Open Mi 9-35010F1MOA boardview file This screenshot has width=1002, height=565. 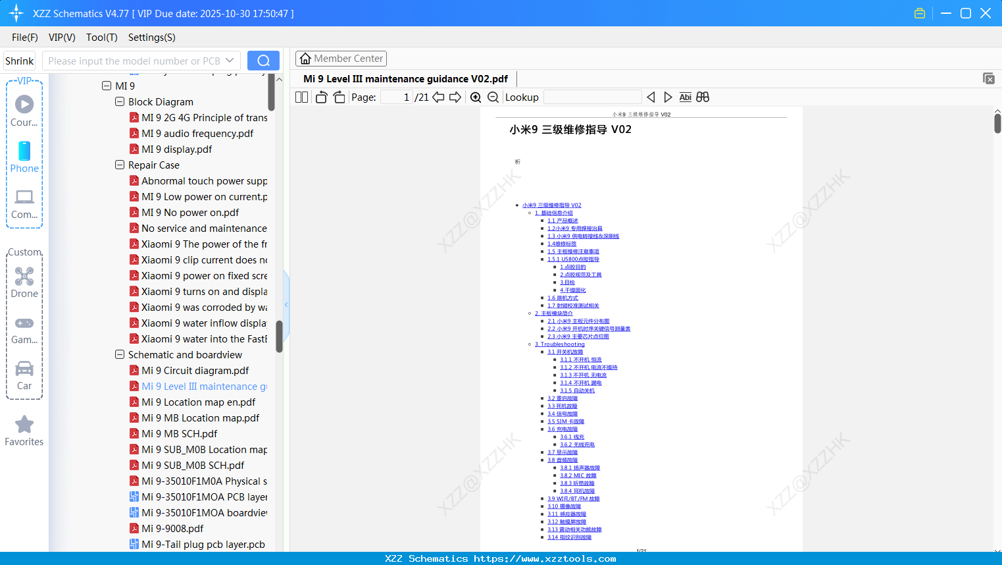(205, 512)
